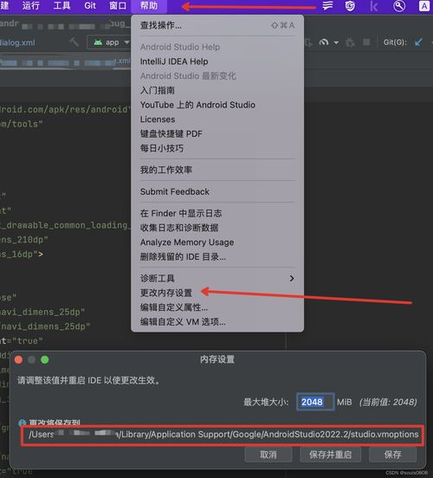
Task: Open the 运行 menu
Action: click(x=31, y=5)
